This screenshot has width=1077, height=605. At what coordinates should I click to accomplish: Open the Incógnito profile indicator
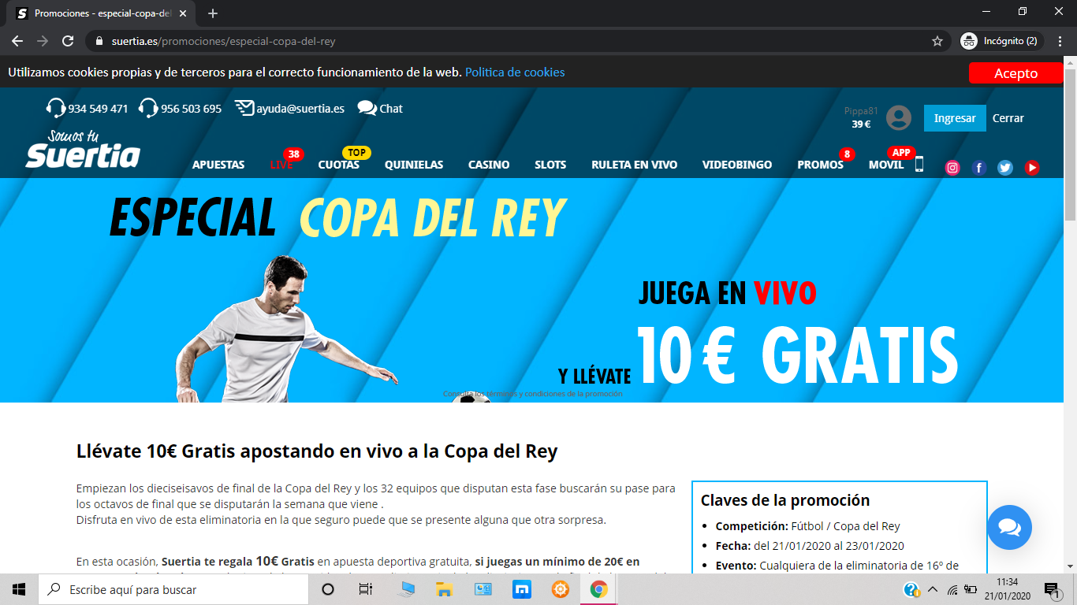(1002, 41)
